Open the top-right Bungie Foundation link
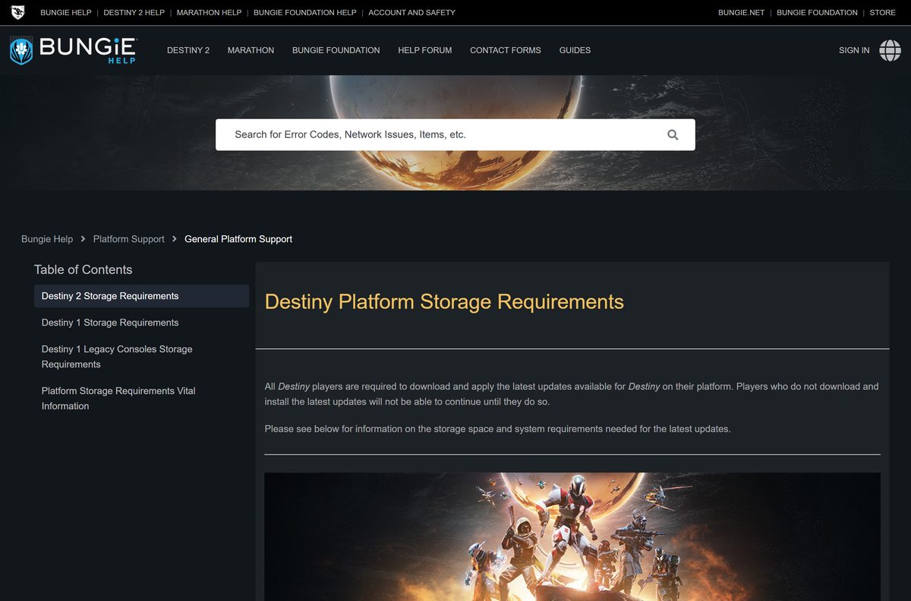911x601 pixels. (x=817, y=12)
